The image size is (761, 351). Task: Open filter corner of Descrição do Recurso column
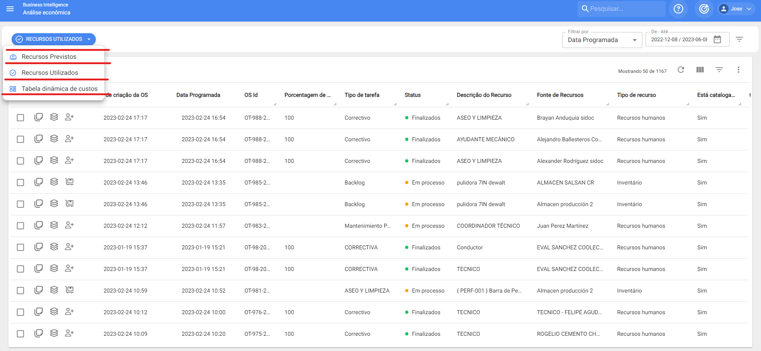pos(527,104)
